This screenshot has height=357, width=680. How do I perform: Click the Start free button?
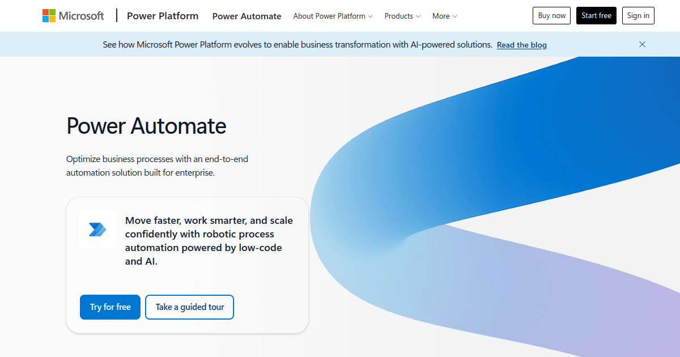[596, 16]
